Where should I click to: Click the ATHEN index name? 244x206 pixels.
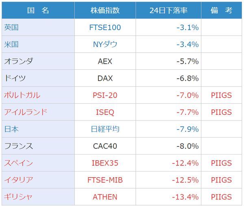105,197
